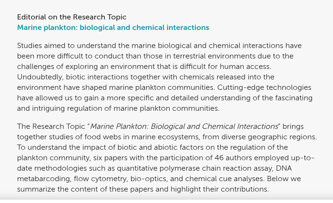Click the number '46' in 'participation of 46 authors'

click(x=219, y=158)
